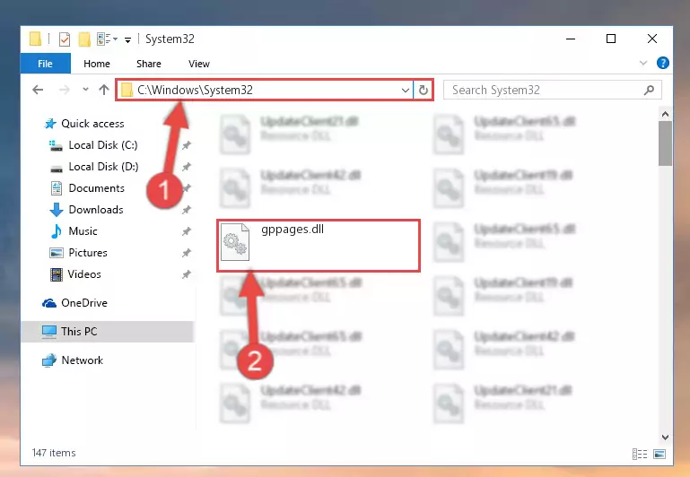Click the pin icon beside Music
Image resolution: width=690 pixels, height=477 pixels.
click(x=187, y=231)
